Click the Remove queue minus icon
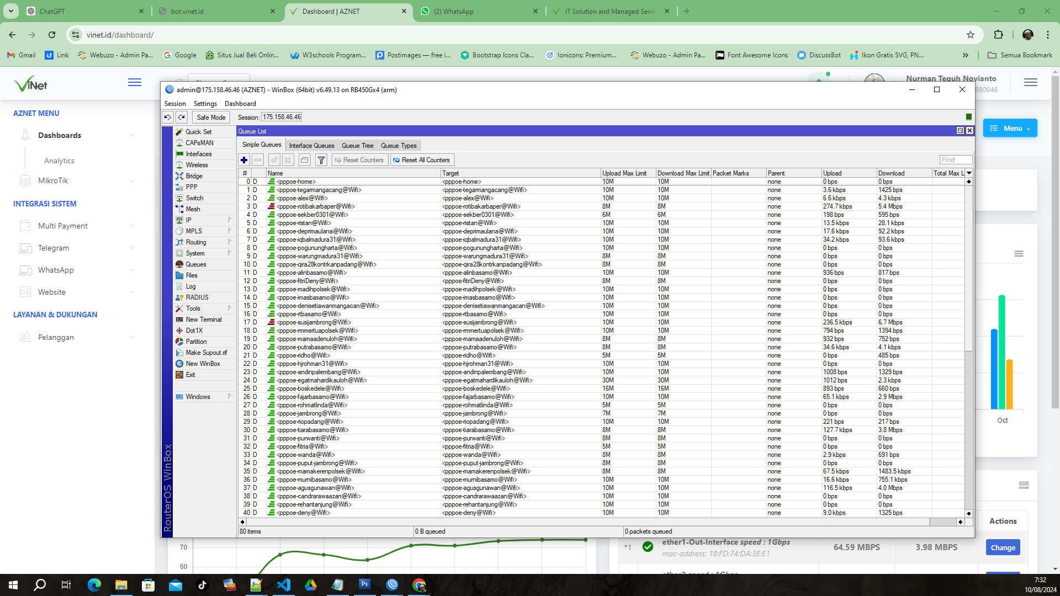 click(x=258, y=160)
